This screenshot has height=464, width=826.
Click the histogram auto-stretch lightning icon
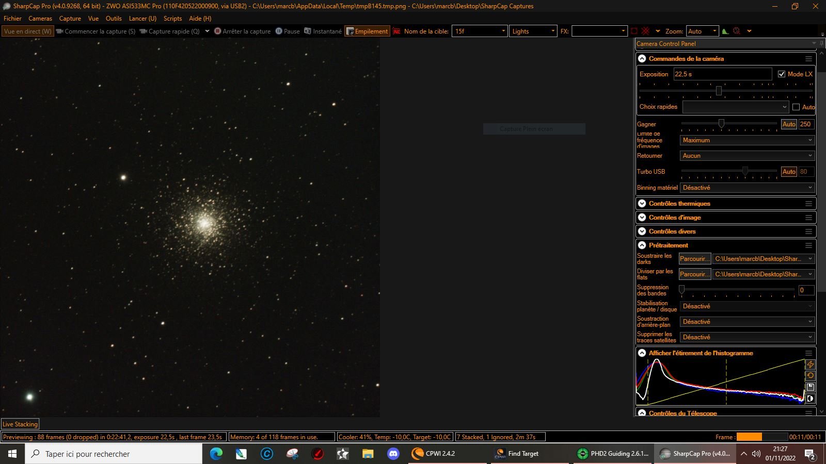point(810,364)
